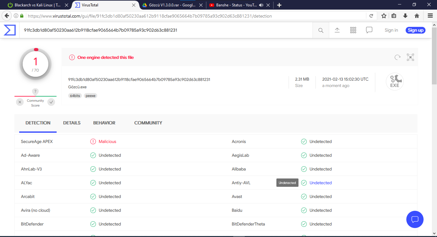Click the BitDefenderTheta engine name
This screenshot has height=237, width=437.
249,224
